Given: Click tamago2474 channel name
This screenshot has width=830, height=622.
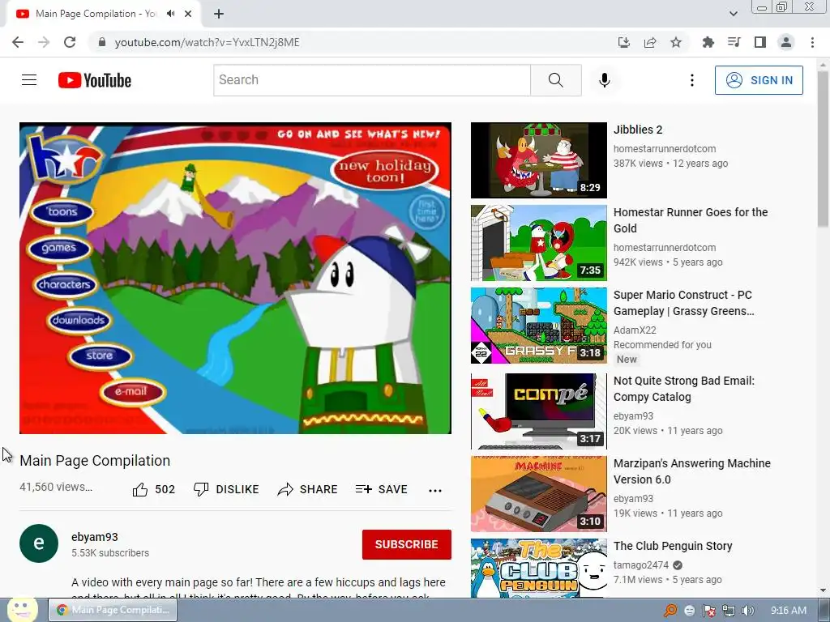Looking at the screenshot, I should (641, 564).
